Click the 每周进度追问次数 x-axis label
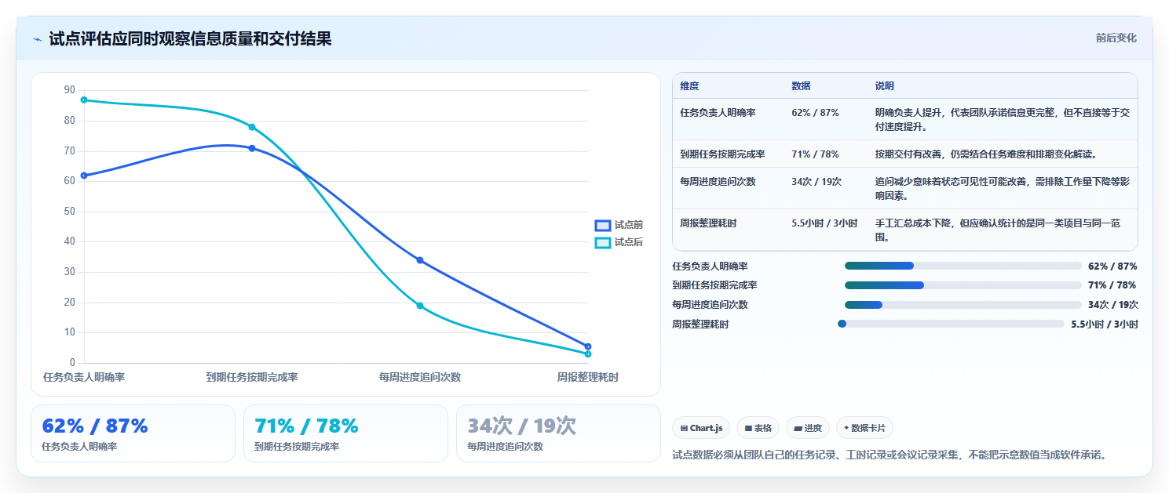The height and width of the screenshot is (493, 1169). coord(420,377)
